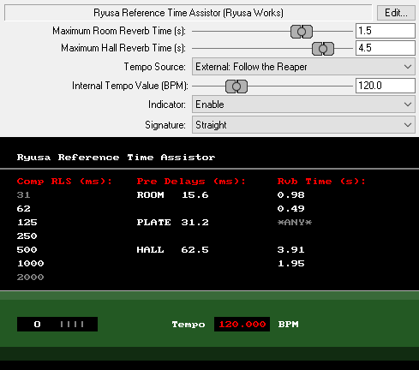Click the 'Pre Delays (ms):' heading
Screen dimensions: 419x370
coord(191,182)
